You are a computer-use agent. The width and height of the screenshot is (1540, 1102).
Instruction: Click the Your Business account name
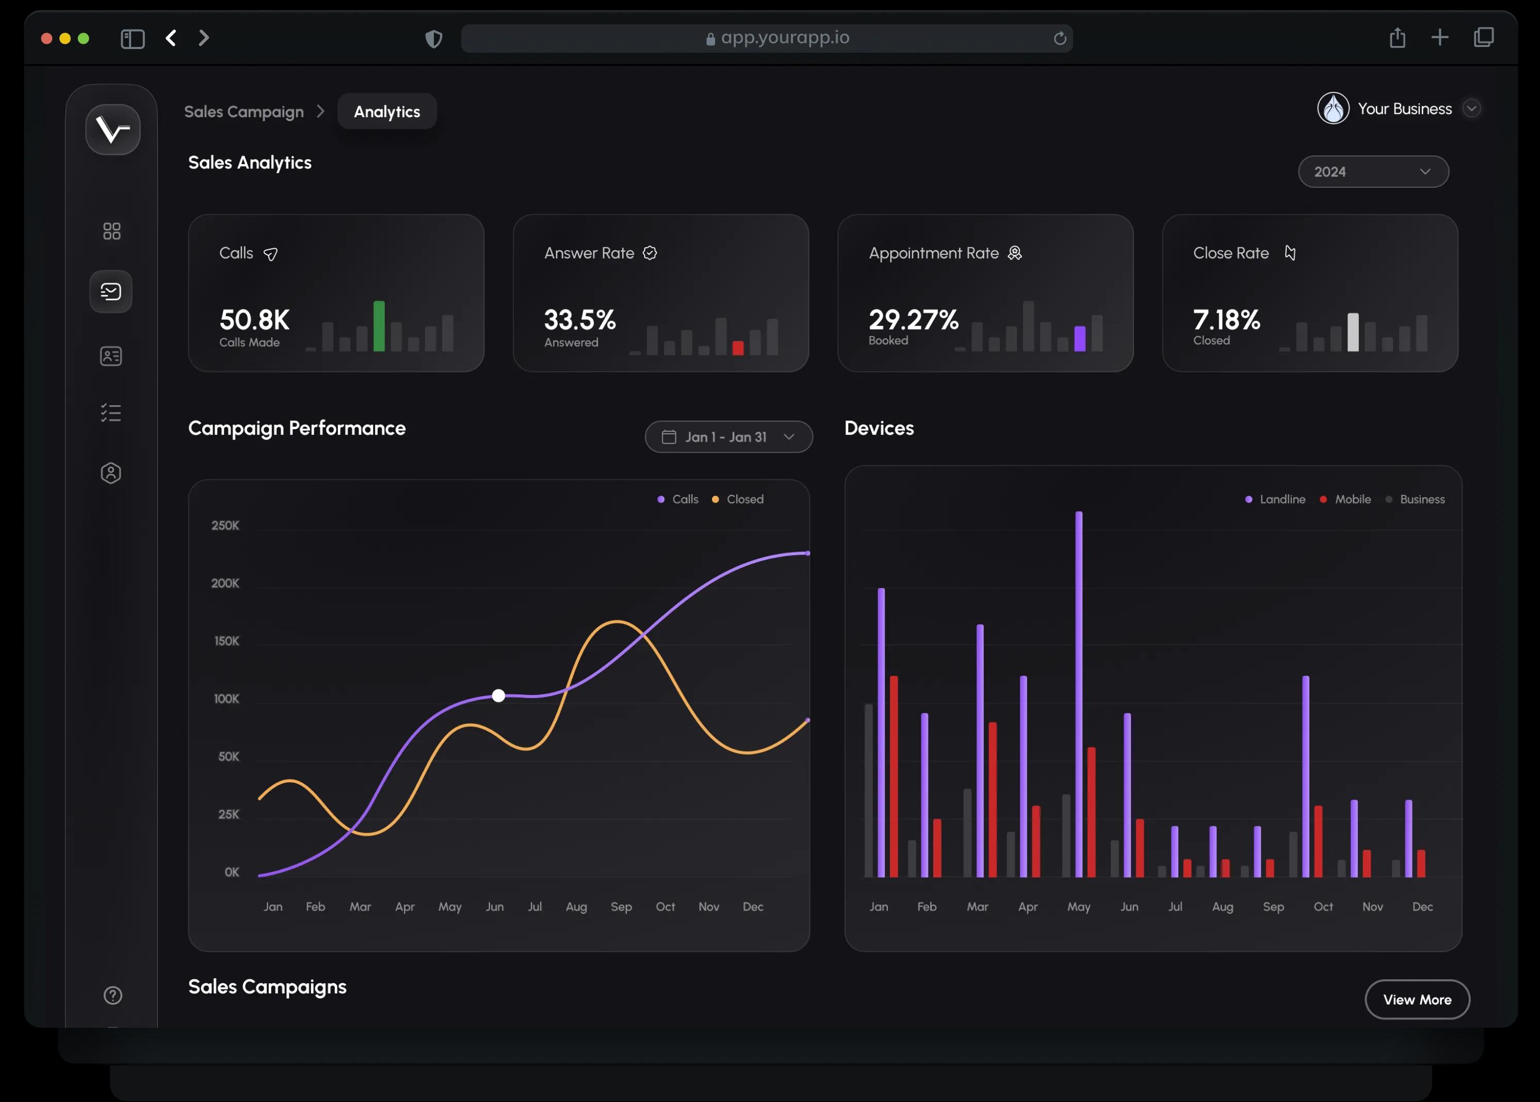[1405, 109]
